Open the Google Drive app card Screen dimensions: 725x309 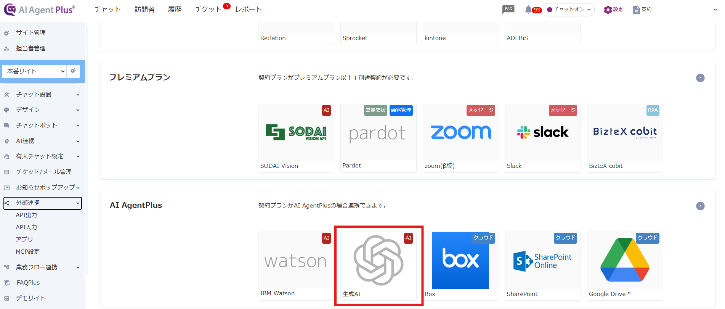(x=625, y=266)
